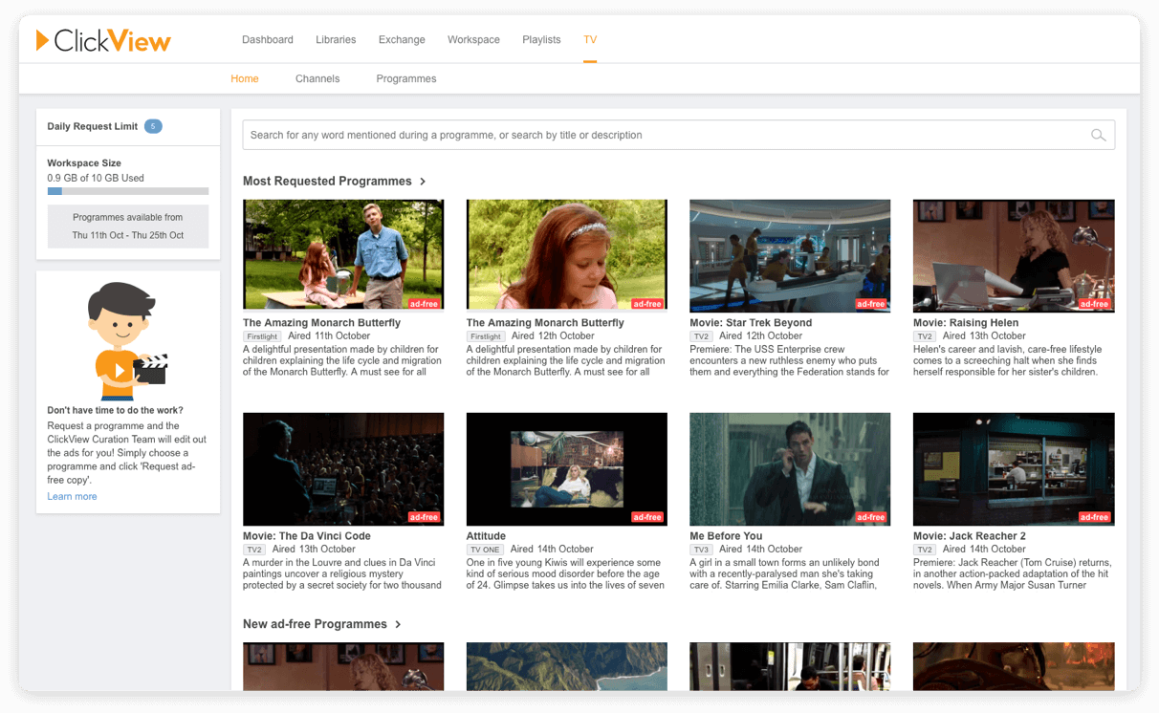
Task: Select the Home sub-tab
Action: point(245,78)
